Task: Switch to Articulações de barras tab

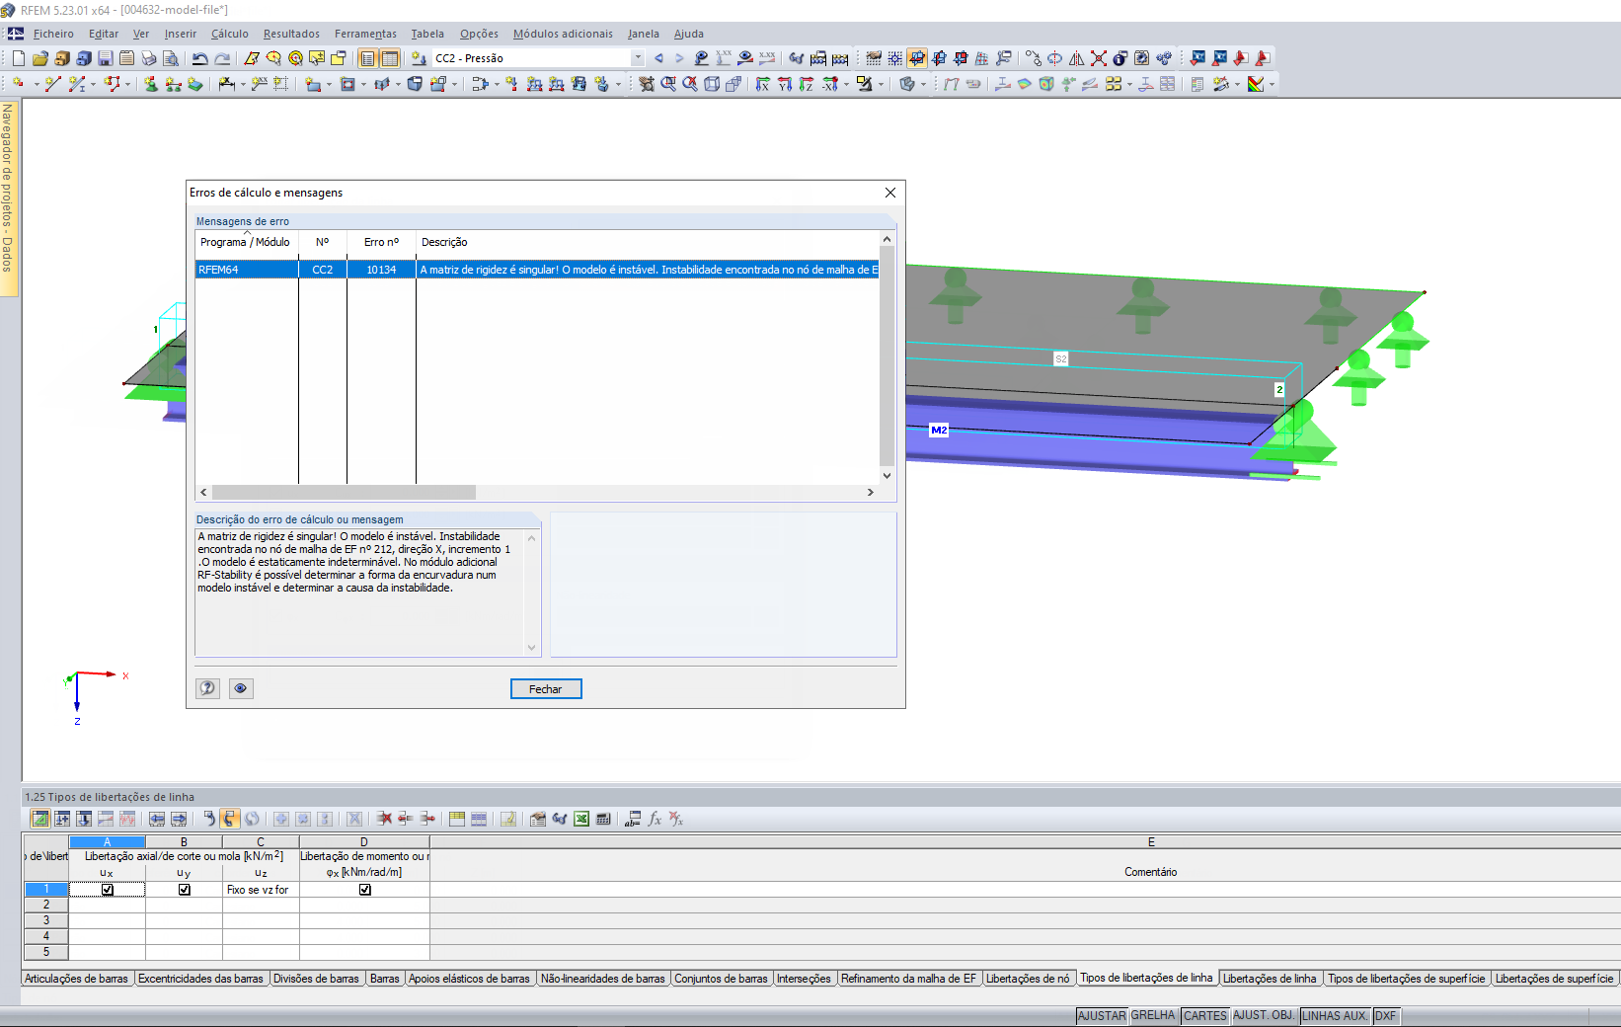Action: 76,979
